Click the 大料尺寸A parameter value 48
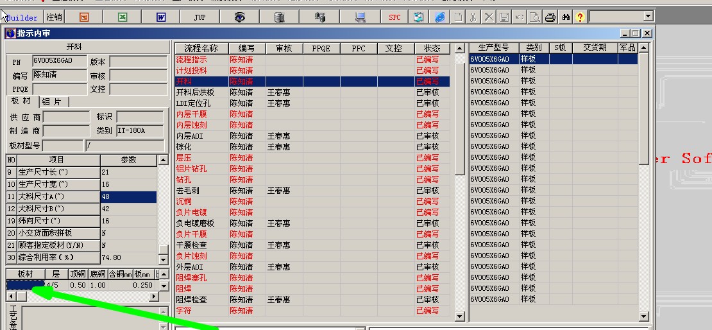Screen dimensions: 712x330 tap(128, 197)
